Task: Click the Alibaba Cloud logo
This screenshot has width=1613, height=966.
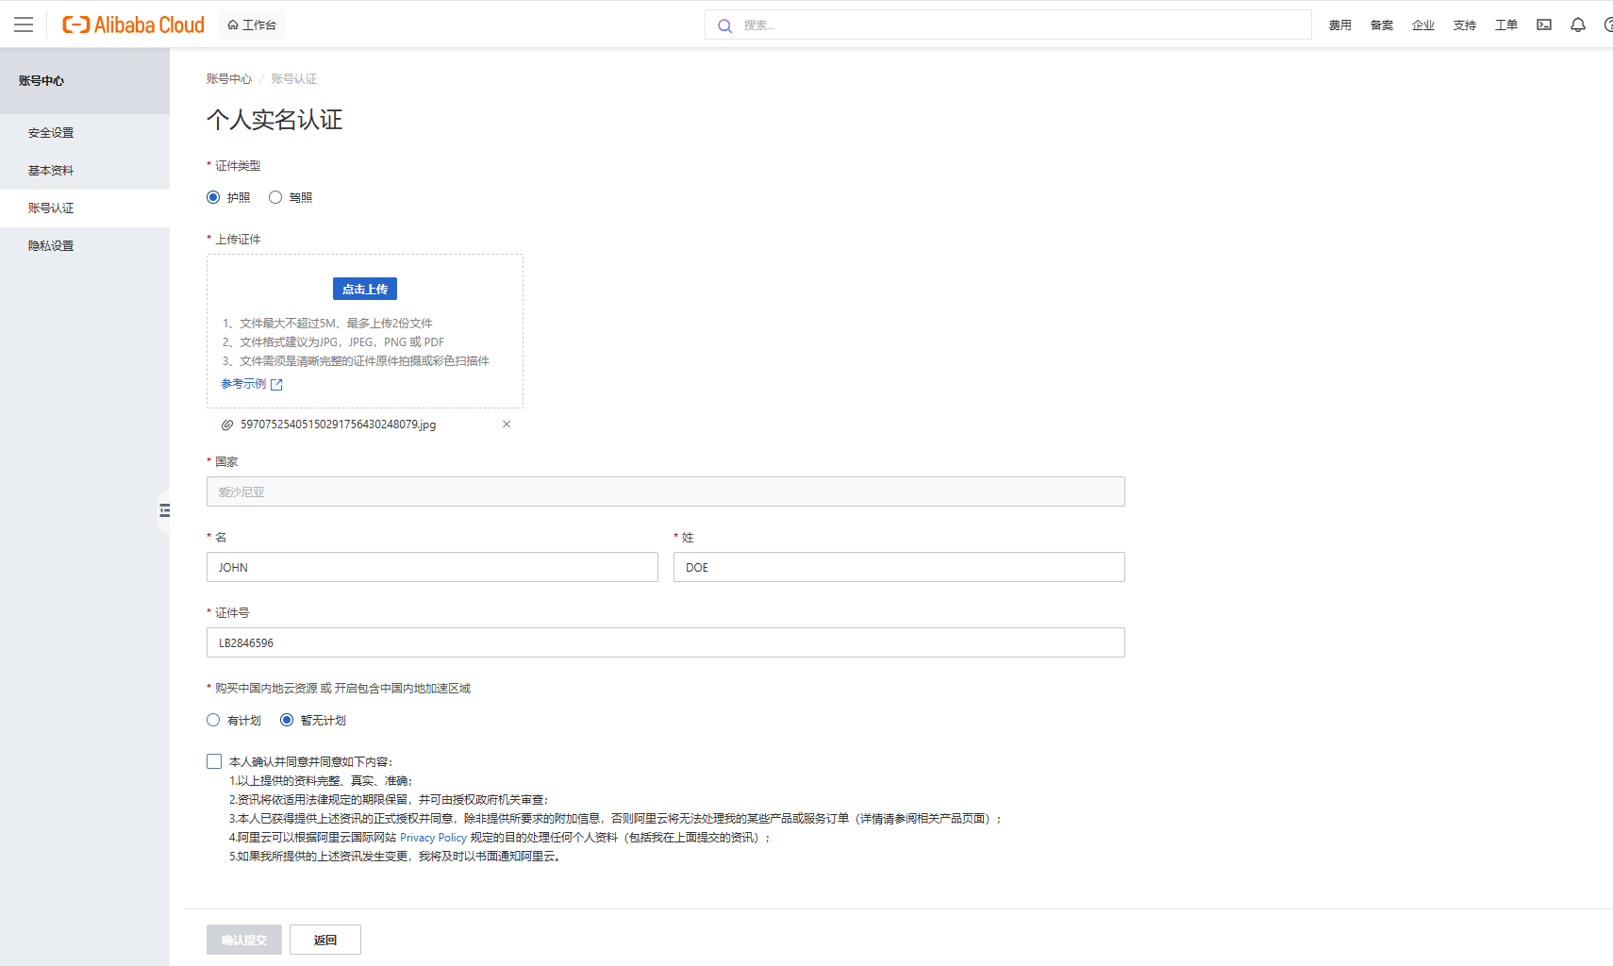Action: (x=133, y=25)
